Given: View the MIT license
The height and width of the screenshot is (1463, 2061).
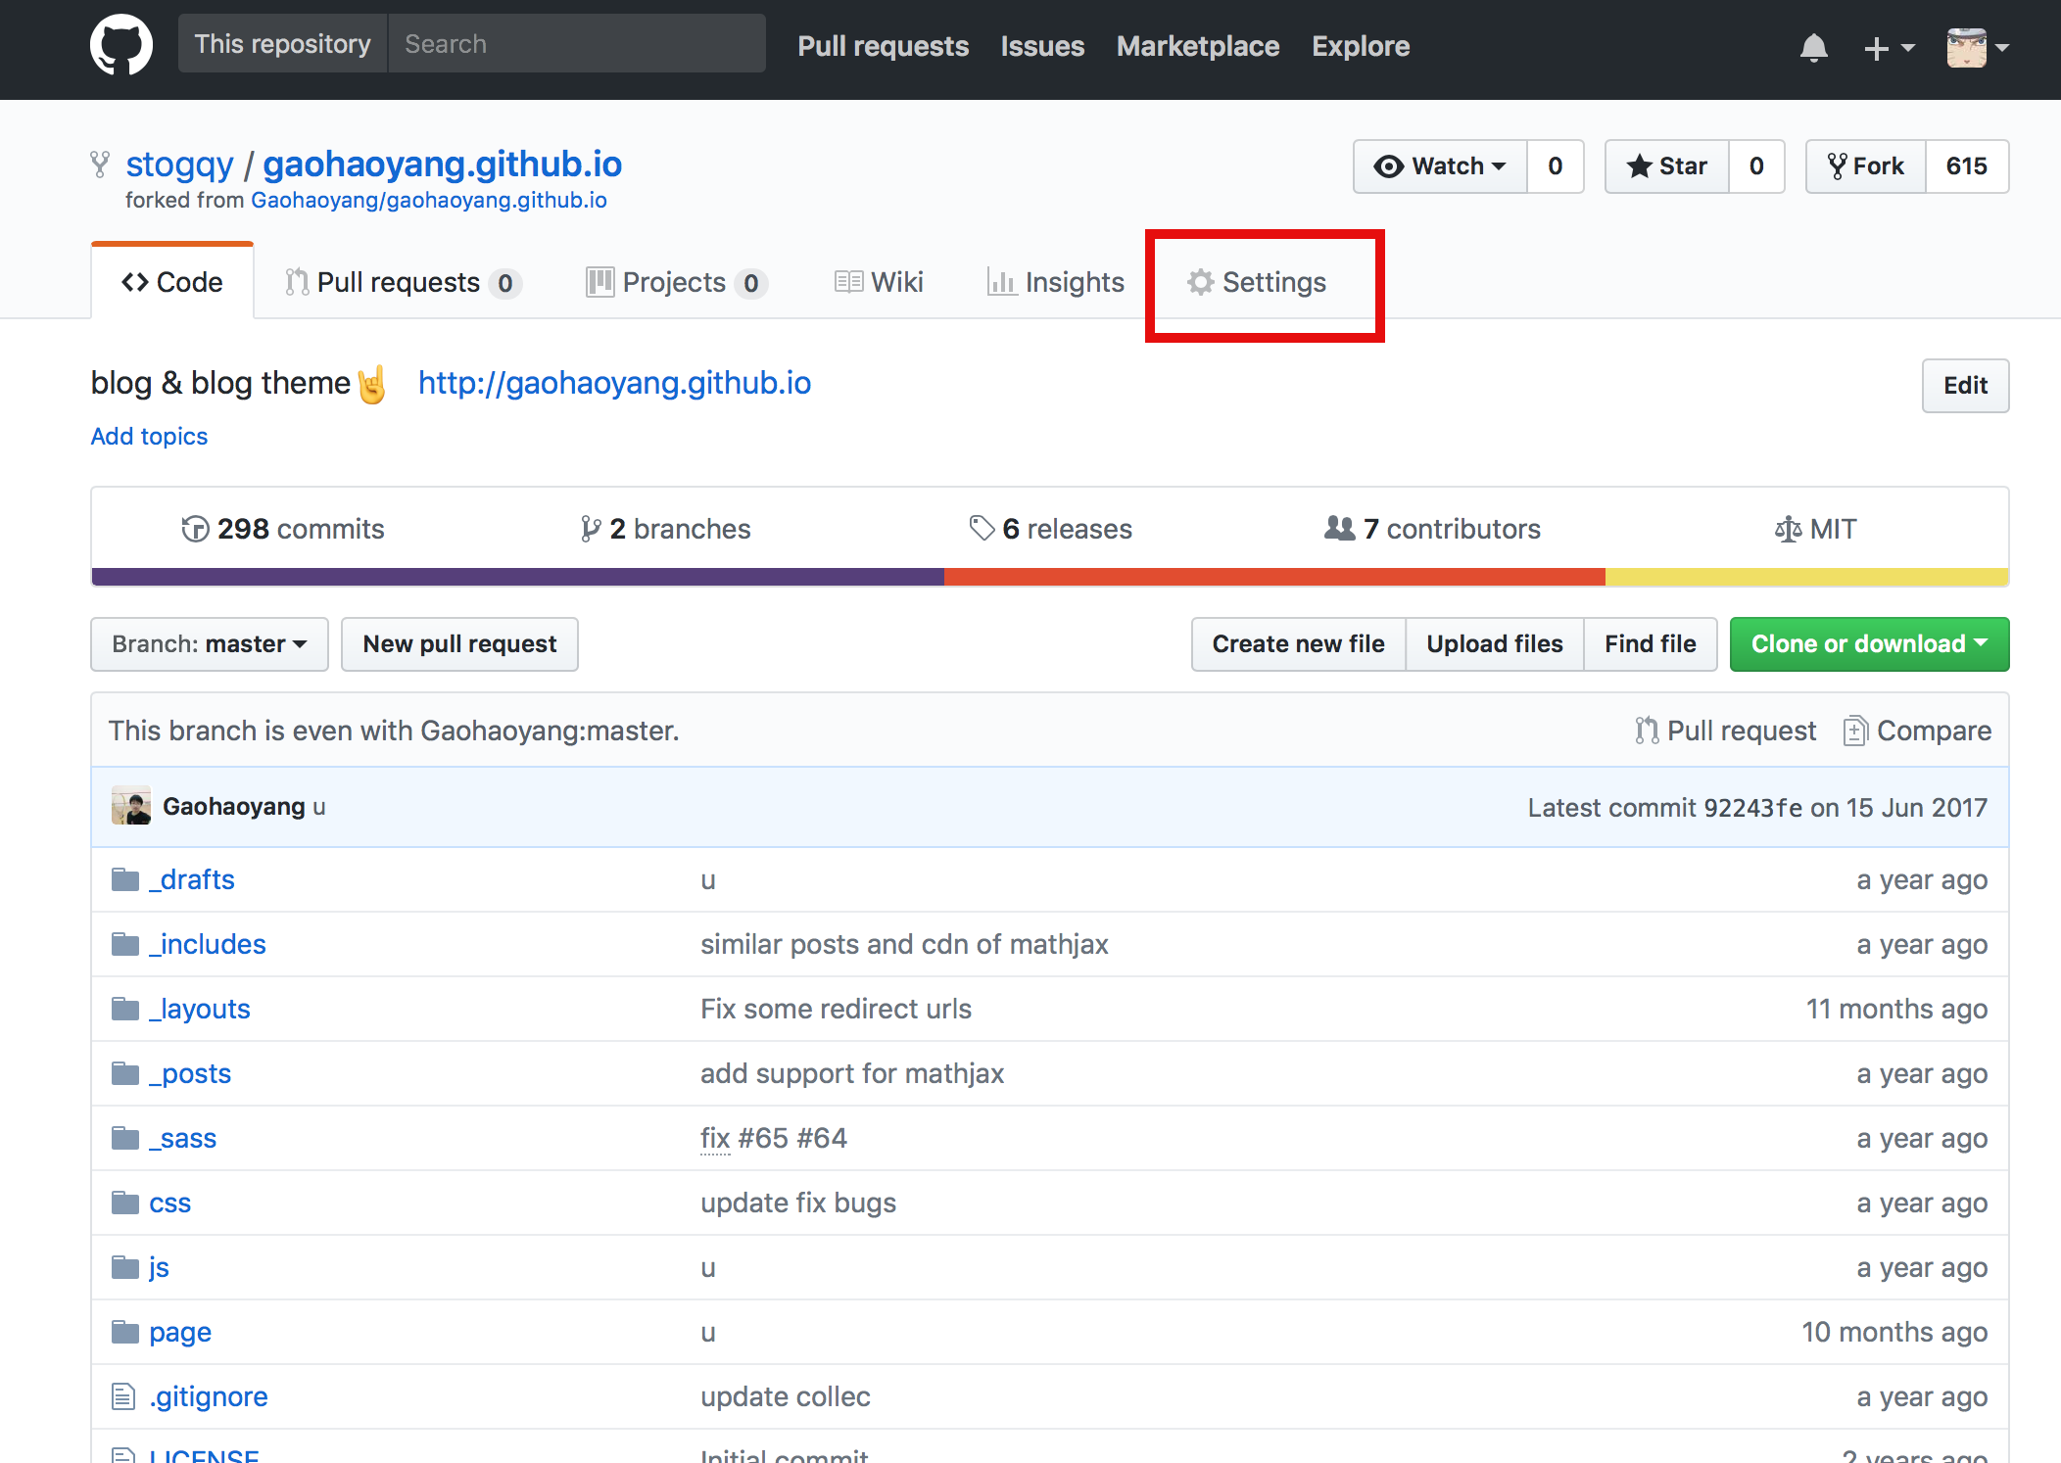Looking at the screenshot, I should [1815, 529].
